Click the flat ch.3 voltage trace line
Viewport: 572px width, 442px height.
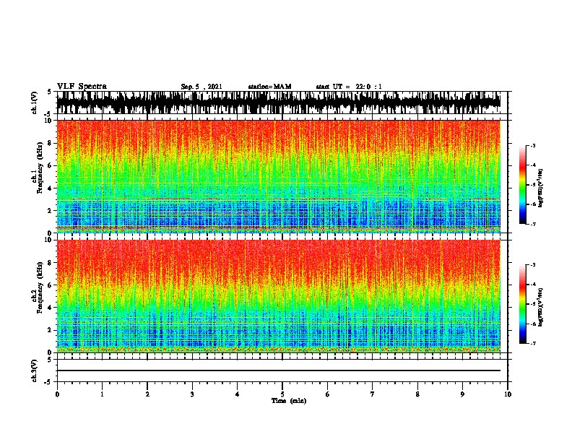click(278, 370)
